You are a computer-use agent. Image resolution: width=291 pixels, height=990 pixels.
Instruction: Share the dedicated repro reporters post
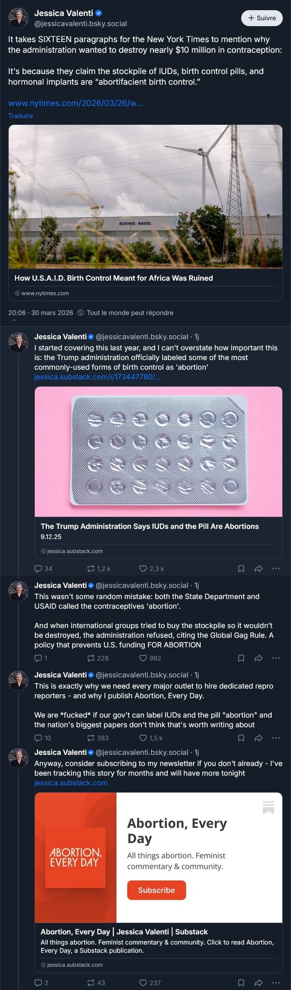pyautogui.click(x=259, y=738)
